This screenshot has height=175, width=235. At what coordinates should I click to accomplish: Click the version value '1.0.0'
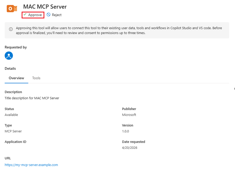click(x=125, y=131)
